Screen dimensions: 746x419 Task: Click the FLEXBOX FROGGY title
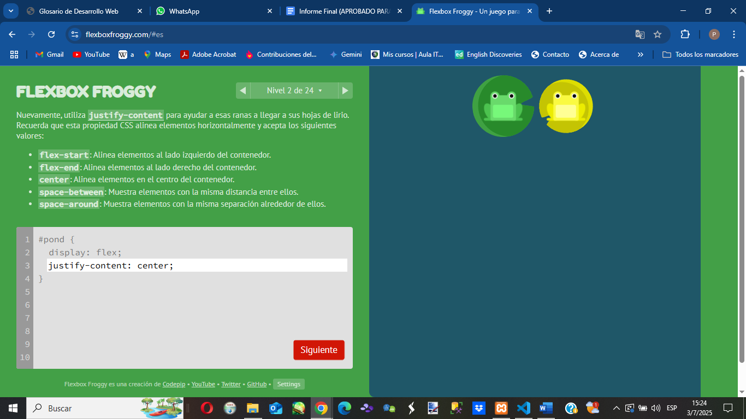(x=86, y=91)
